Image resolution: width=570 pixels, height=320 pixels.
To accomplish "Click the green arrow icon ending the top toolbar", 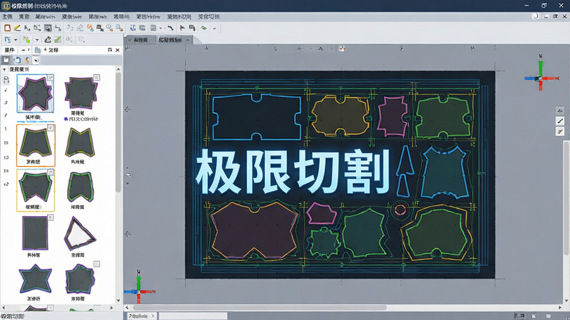I will coord(204,28).
